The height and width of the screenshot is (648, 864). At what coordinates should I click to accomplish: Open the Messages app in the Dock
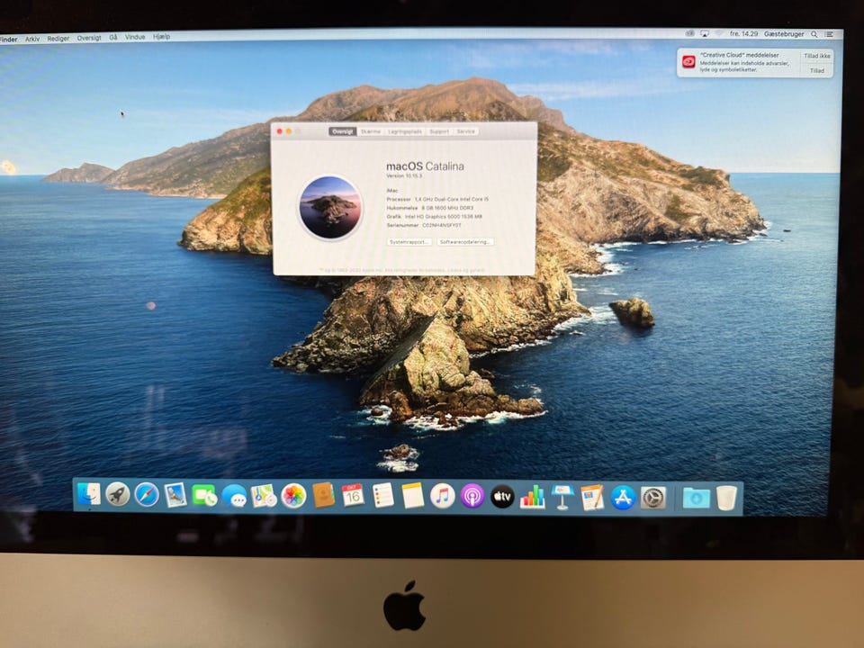pyautogui.click(x=235, y=496)
